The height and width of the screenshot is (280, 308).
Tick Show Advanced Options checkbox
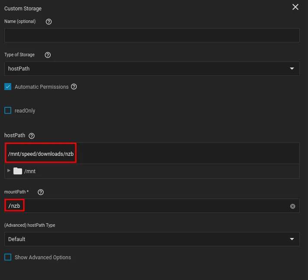(x=8, y=257)
